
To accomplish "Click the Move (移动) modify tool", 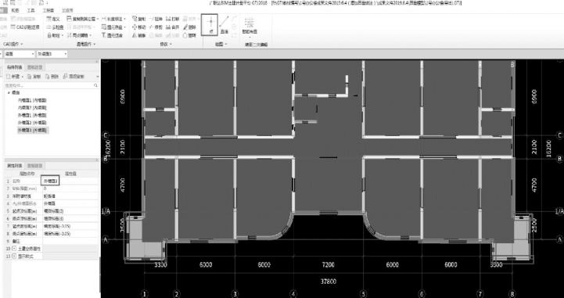I will [x=138, y=27].
